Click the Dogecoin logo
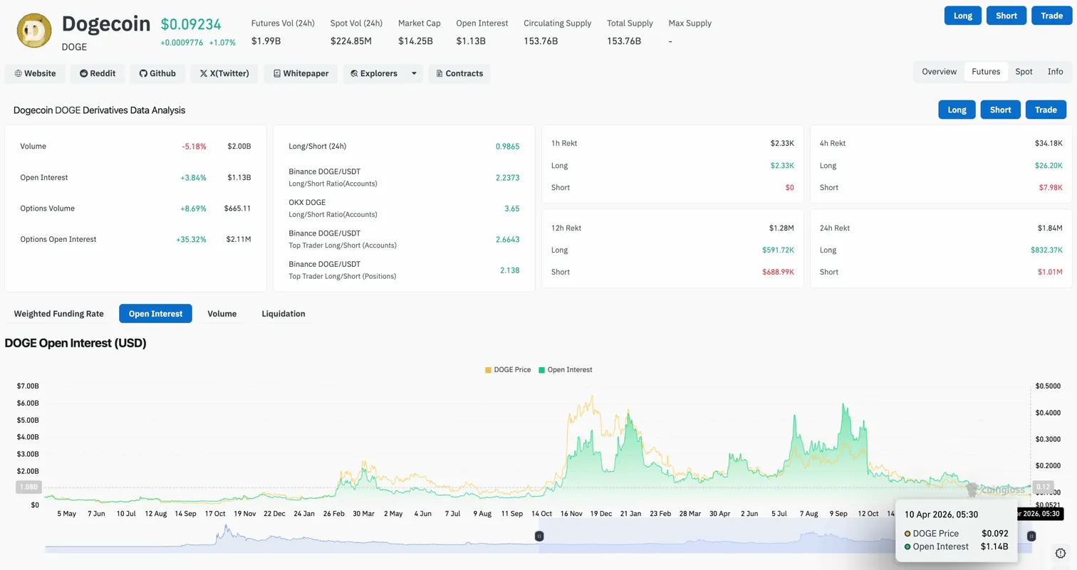The height and width of the screenshot is (570, 1077). point(33,31)
